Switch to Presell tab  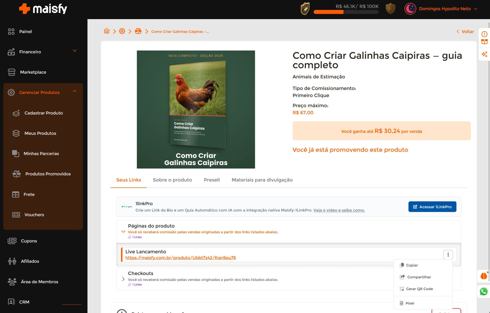pyautogui.click(x=212, y=180)
